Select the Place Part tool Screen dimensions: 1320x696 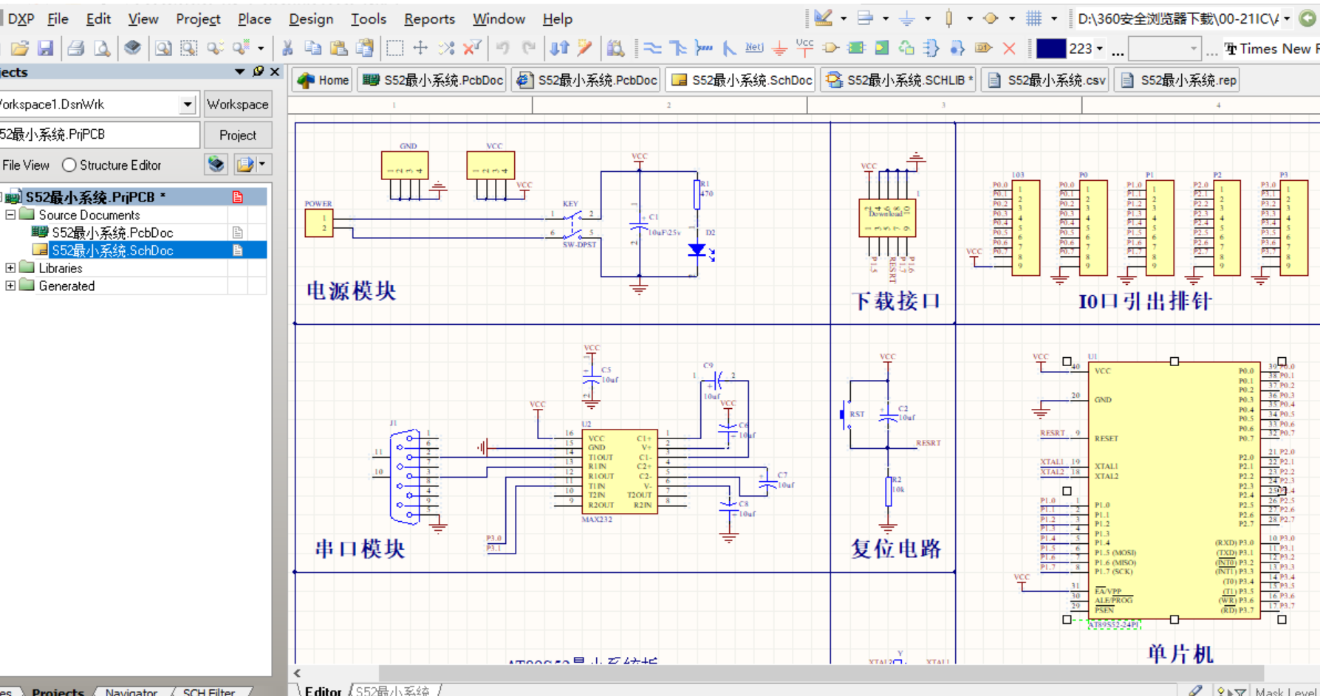(x=831, y=49)
